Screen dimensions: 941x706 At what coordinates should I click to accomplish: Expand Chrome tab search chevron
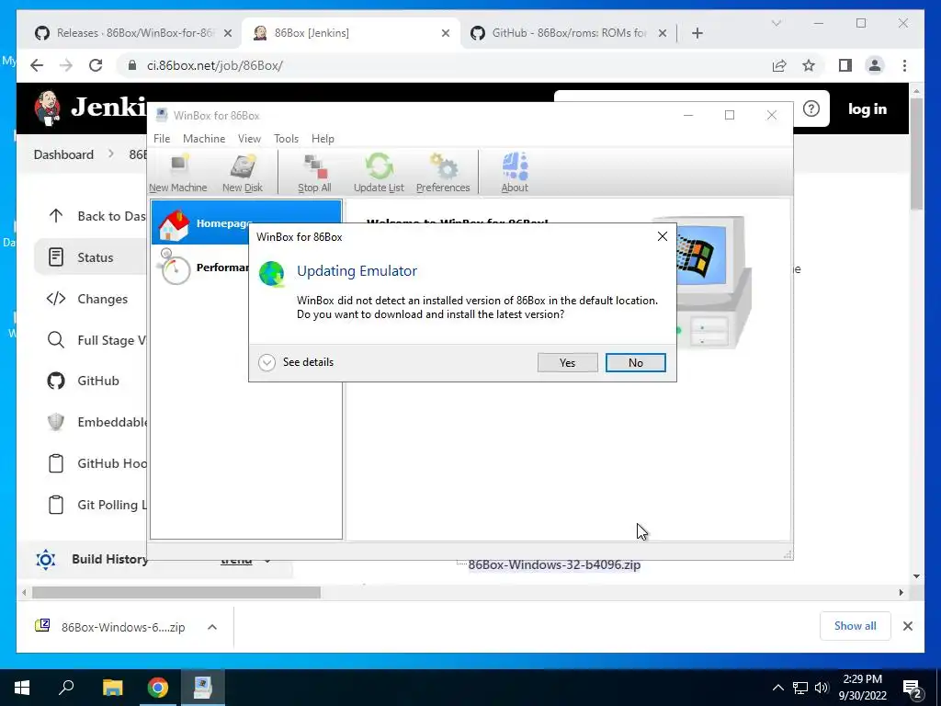pyautogui.click(x=776, y=23)
